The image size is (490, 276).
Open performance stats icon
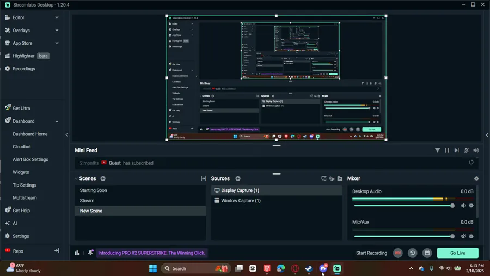[77, 253]
